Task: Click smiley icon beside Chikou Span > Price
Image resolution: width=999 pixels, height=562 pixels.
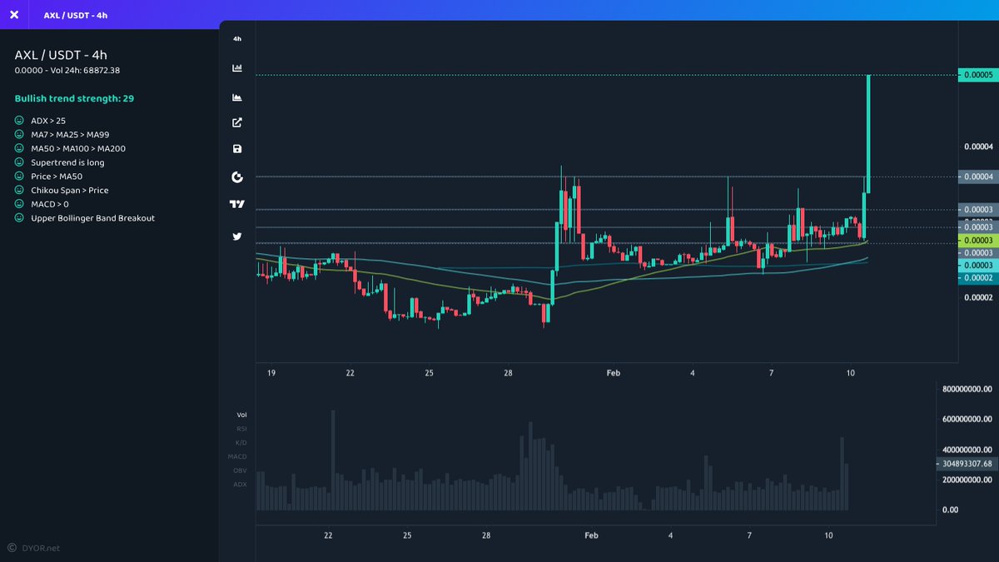Action: pyautogui.click(x=19, y=190)
